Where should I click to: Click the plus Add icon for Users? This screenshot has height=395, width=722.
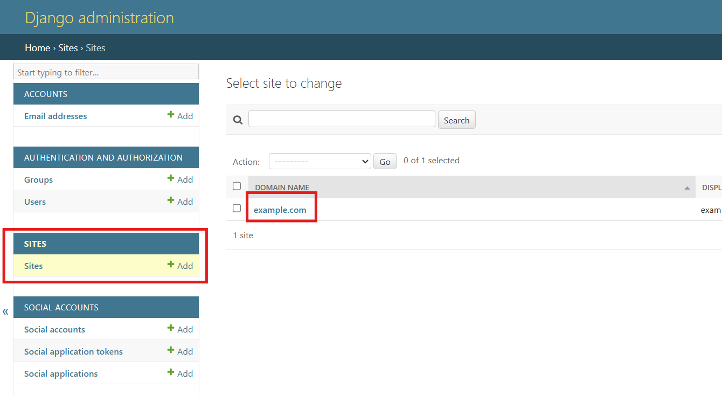click(171, 200)
